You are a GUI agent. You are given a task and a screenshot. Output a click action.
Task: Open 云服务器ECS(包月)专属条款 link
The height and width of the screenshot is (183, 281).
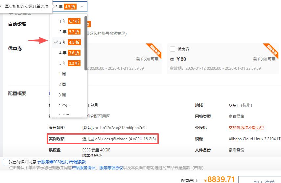pyautogui.click(x=61, y=162)
